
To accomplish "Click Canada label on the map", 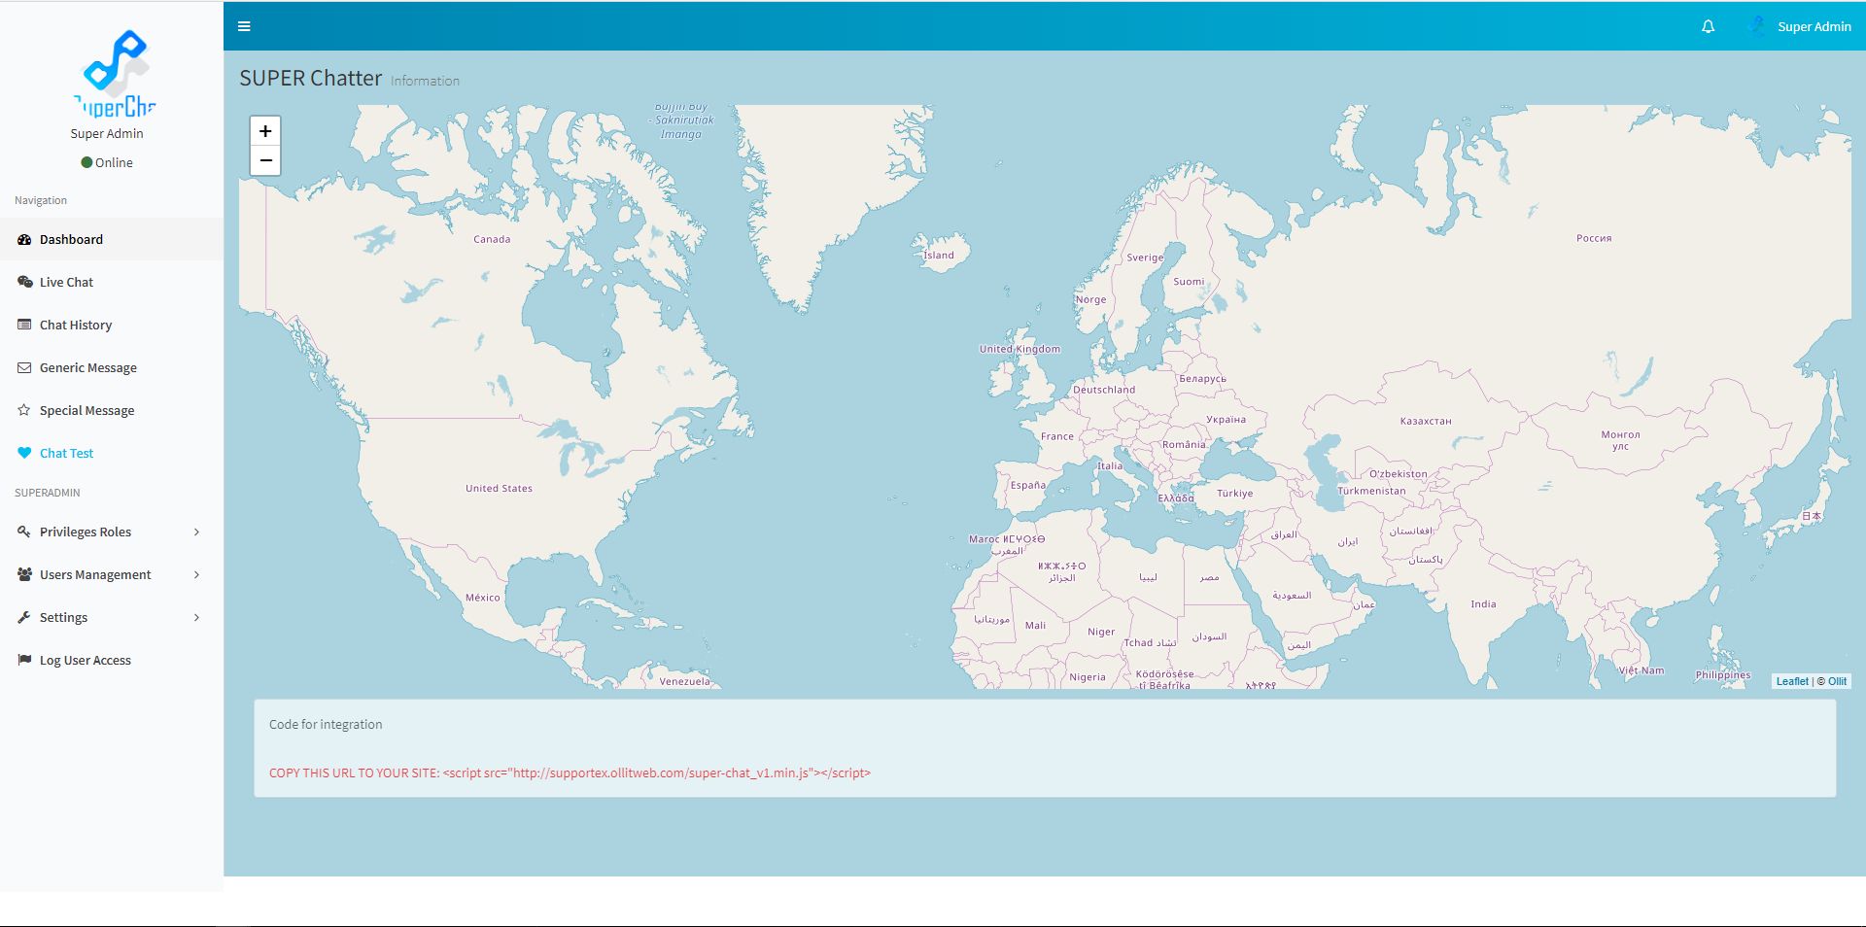I will tap(492, 239).
